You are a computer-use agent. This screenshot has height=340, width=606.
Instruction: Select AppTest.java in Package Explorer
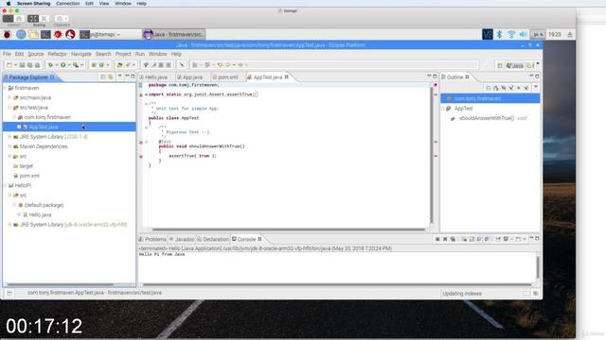pos(44,127)
